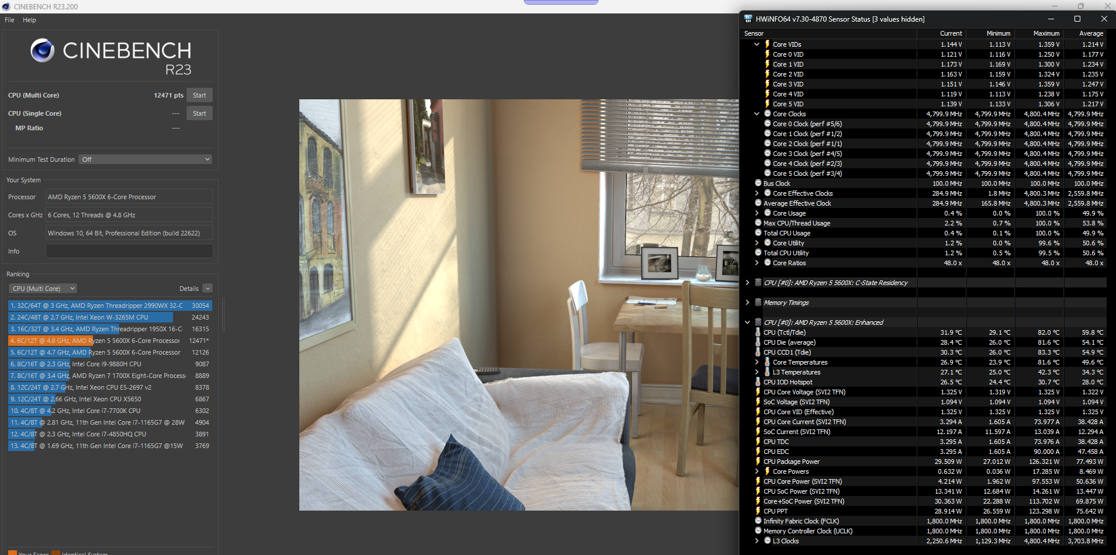Click the clock icon beside Core Clocks
Image resolution: width=1116 pixels, height=555 pixels.
[x=768, y=113]
